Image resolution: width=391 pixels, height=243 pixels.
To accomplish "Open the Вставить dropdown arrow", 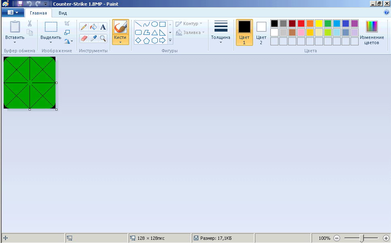I will point(15,43).
